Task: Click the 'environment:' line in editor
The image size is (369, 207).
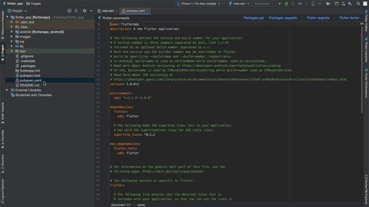Action: tap(121, 93)
